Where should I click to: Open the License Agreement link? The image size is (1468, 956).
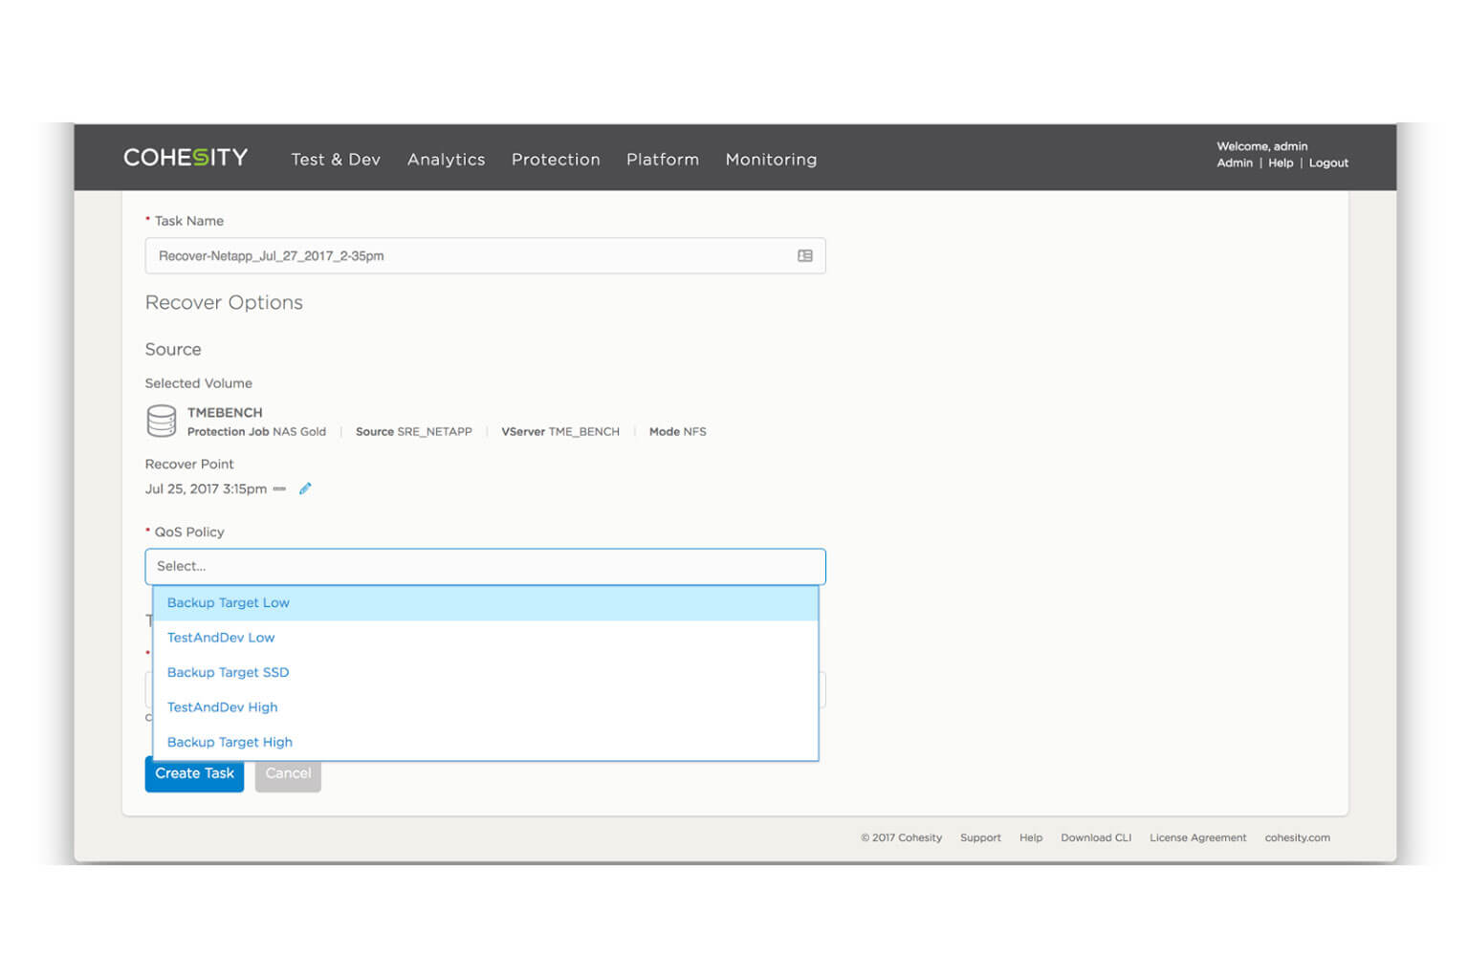coord(1197,838)
